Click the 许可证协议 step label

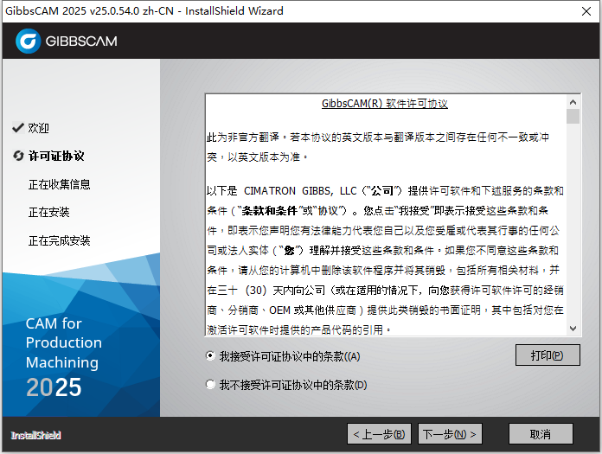(56, 156)
